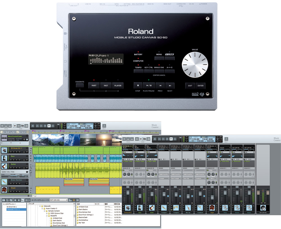This screenshot has width=281, height=229.
Task: Click tempo value 120.00 in track view display
Action: pos(73,126)
